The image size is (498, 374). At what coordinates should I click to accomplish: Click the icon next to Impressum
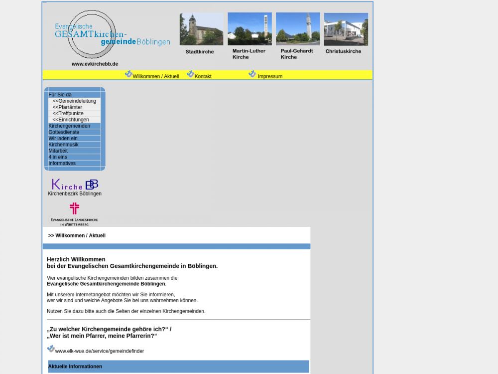[252, 74]
